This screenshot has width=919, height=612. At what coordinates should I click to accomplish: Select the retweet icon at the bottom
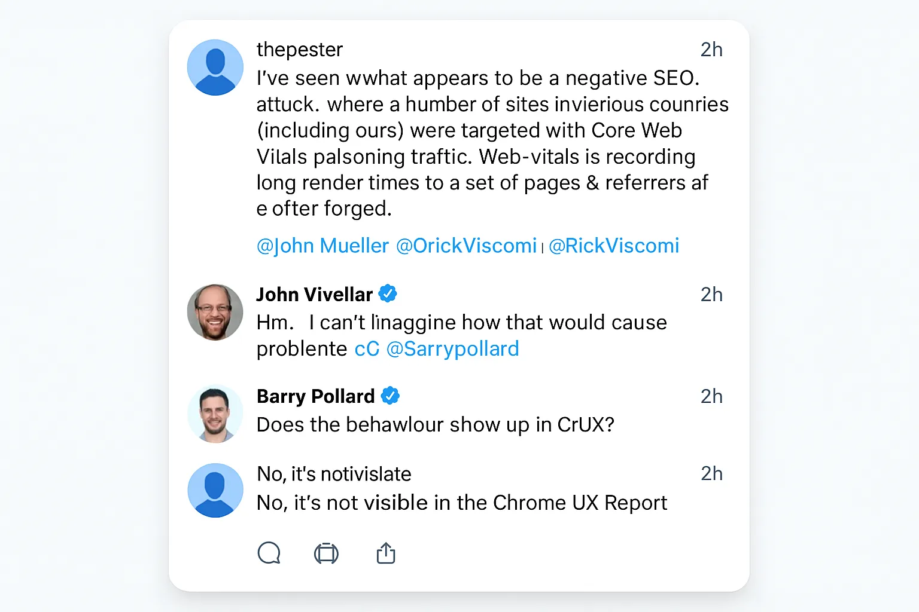click(x=325, y=553)
